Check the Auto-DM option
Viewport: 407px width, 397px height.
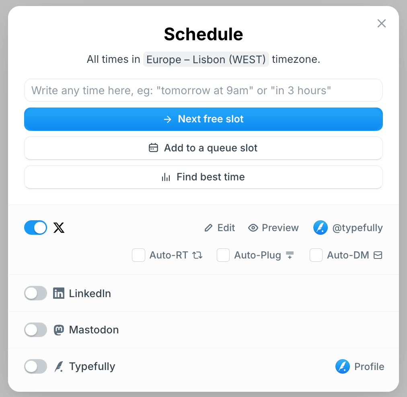tap(316, 255)
